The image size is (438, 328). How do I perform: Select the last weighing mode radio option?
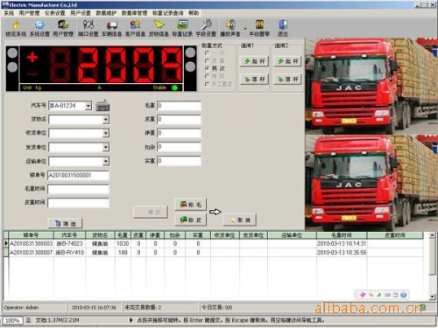coord(207,84)
